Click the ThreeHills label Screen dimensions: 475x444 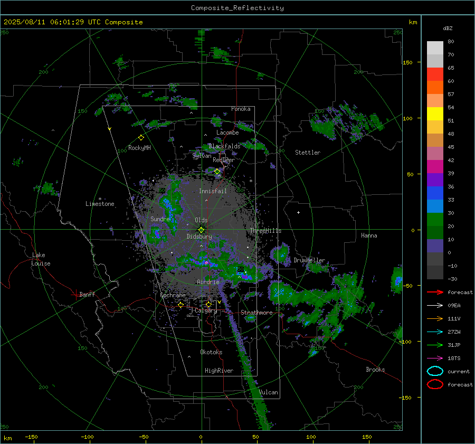265,231
